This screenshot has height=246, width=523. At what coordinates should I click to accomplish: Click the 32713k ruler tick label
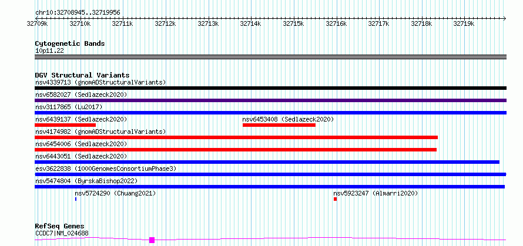(x=208, y=23)
